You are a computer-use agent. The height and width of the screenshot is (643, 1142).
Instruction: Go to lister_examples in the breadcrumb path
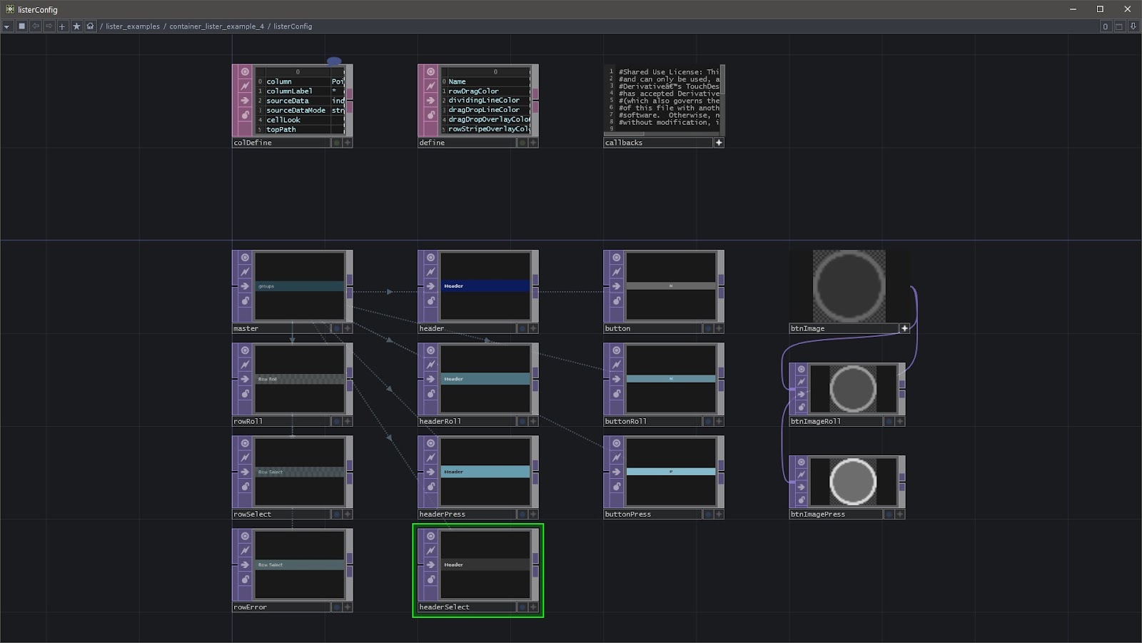133,26
